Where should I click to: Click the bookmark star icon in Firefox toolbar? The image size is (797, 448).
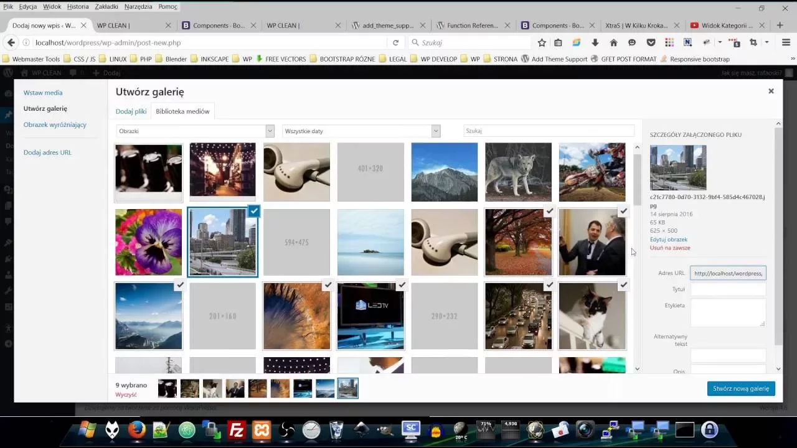(542, 42)
